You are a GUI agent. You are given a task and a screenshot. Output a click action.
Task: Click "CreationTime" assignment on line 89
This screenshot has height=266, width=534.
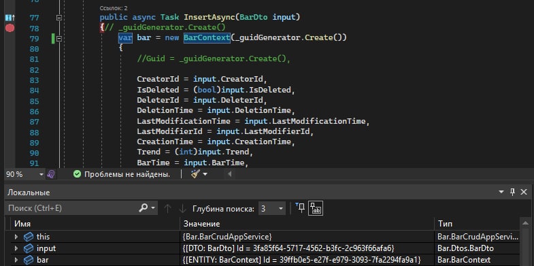pos(216,142)
